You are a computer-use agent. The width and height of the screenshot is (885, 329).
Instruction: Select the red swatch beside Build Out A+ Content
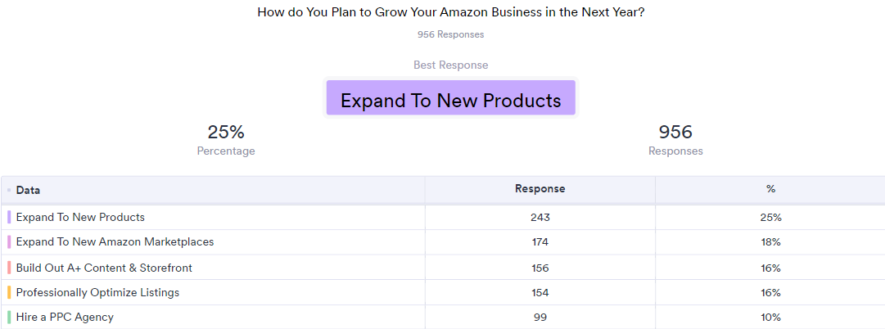tap(9, 268)
